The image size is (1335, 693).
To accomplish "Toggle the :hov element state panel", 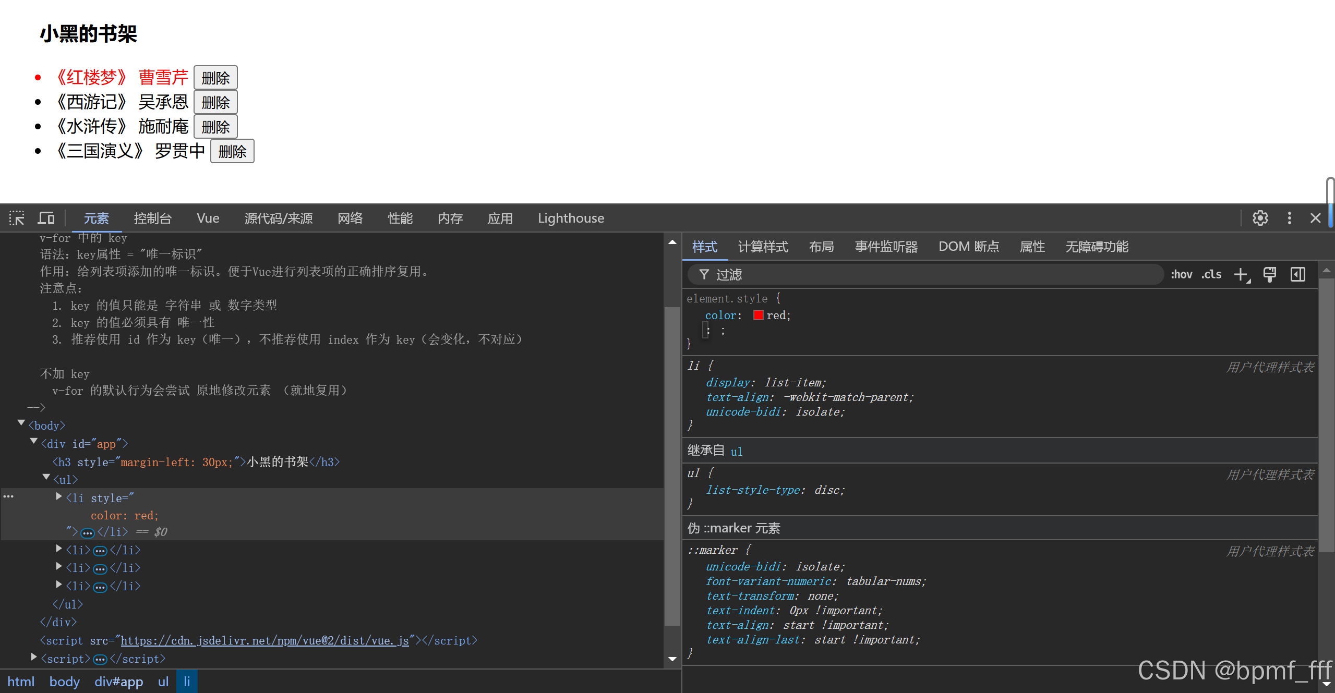I will tap(1181, 274).
